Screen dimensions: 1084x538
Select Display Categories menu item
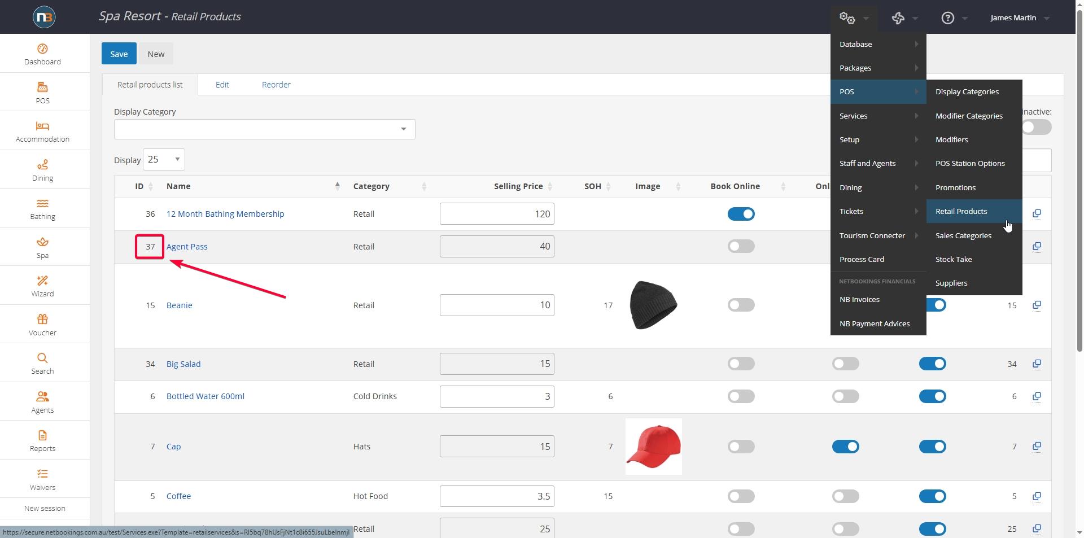tap(974, 91)
